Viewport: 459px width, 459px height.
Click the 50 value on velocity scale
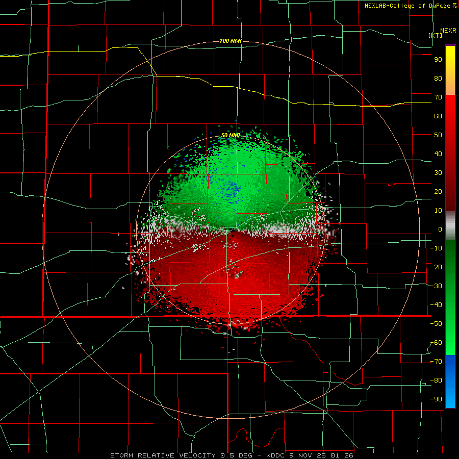(438, 135)
